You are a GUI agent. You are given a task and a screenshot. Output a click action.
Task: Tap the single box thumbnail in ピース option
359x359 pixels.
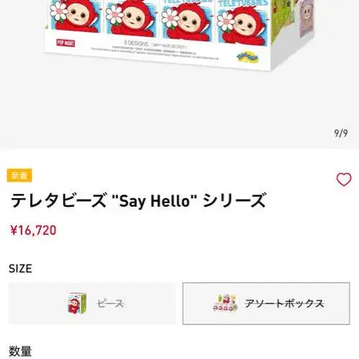[76, 303]
